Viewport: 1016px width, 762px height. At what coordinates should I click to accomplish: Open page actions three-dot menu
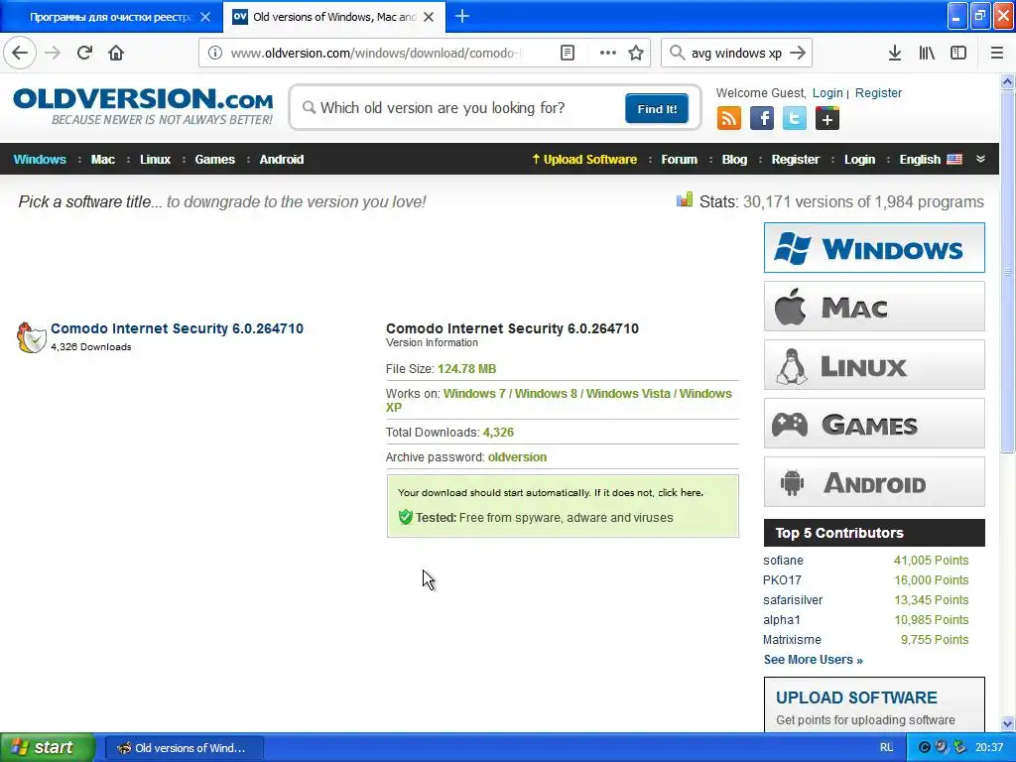(x=608, y=53)
